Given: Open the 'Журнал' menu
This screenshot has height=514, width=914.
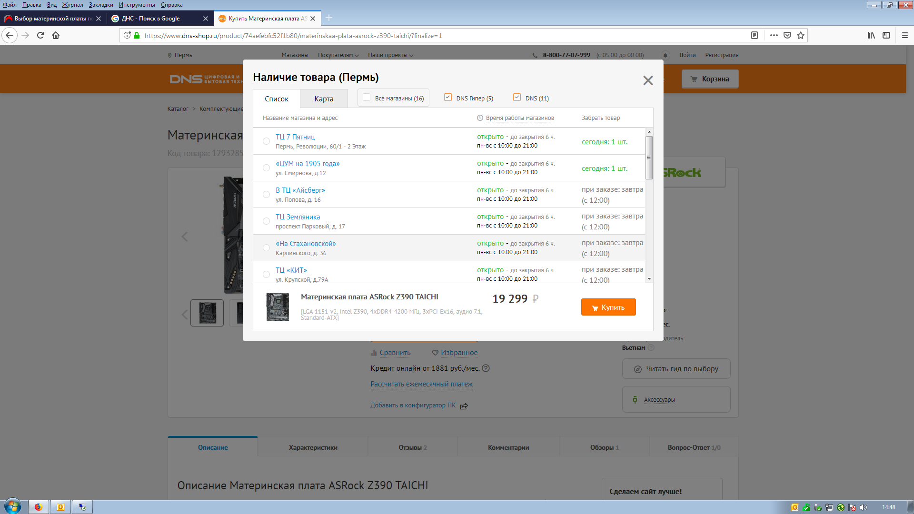Looking at the screenshot, I should click(x=72, y=5).
